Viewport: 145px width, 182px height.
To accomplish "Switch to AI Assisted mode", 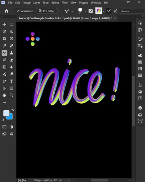I will click(x=25, y=11).
